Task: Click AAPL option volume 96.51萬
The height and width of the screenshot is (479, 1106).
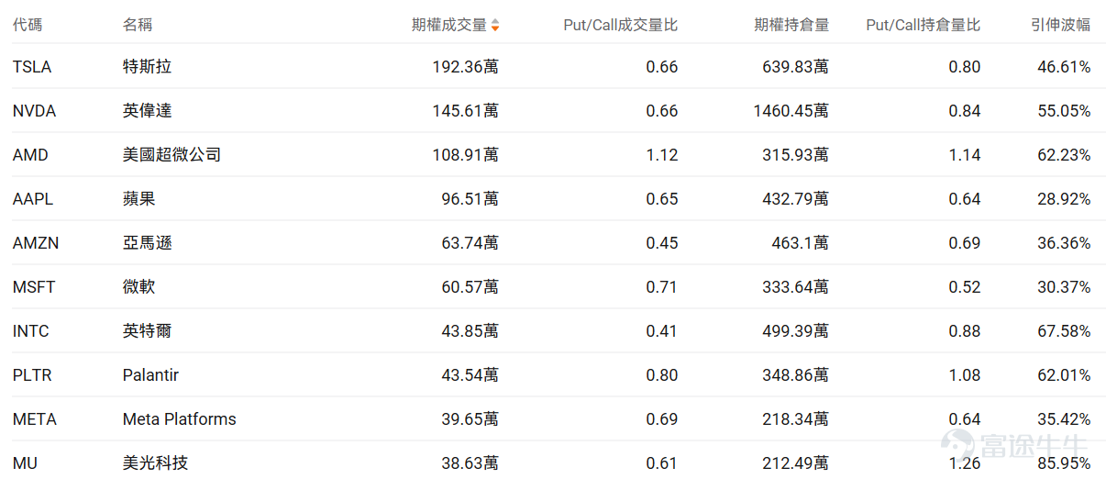Action: (x=470, y=199)
